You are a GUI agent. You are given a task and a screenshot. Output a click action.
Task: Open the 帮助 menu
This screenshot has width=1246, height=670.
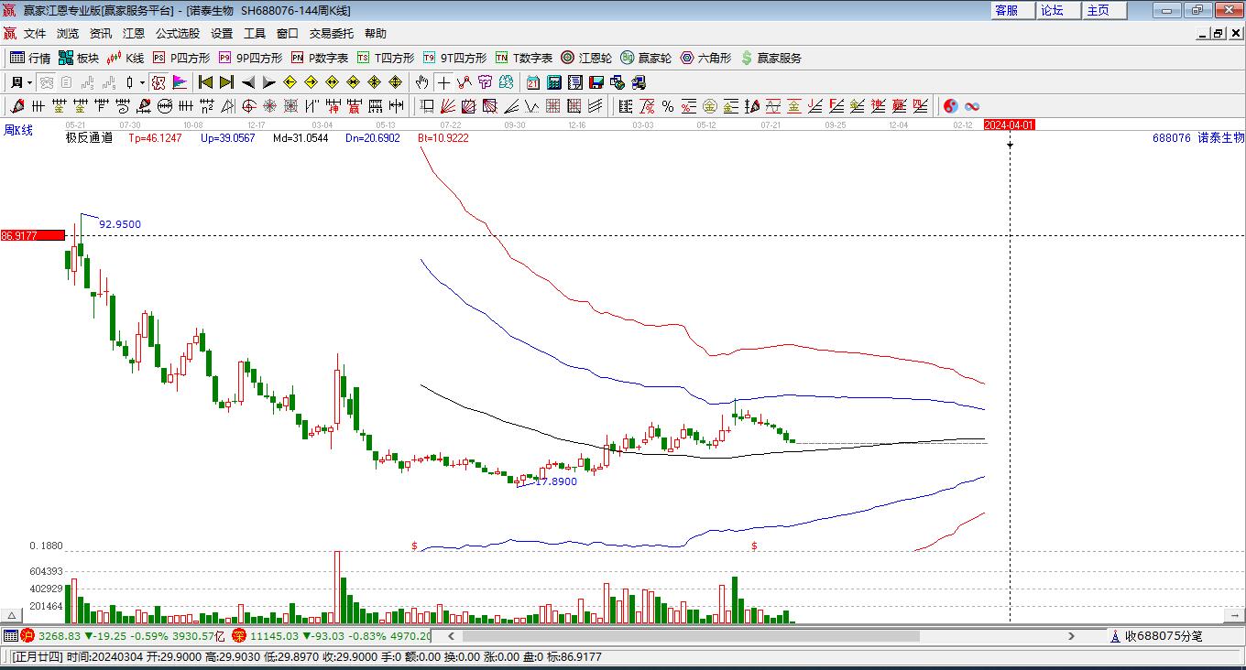point(376,33)
